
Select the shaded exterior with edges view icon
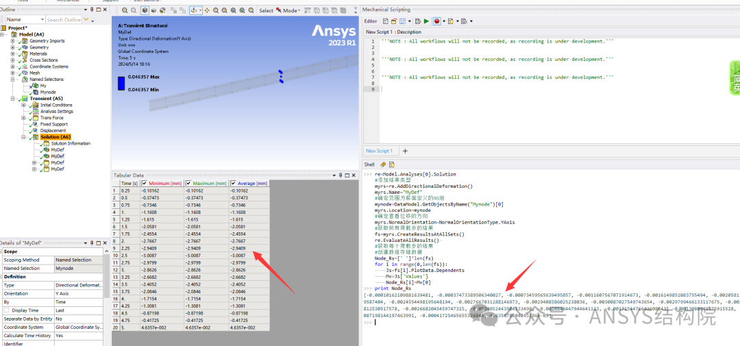pyautogui.click(x=145, y=10)
